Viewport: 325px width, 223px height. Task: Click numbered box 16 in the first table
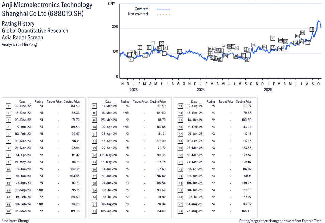click(9, 211)
